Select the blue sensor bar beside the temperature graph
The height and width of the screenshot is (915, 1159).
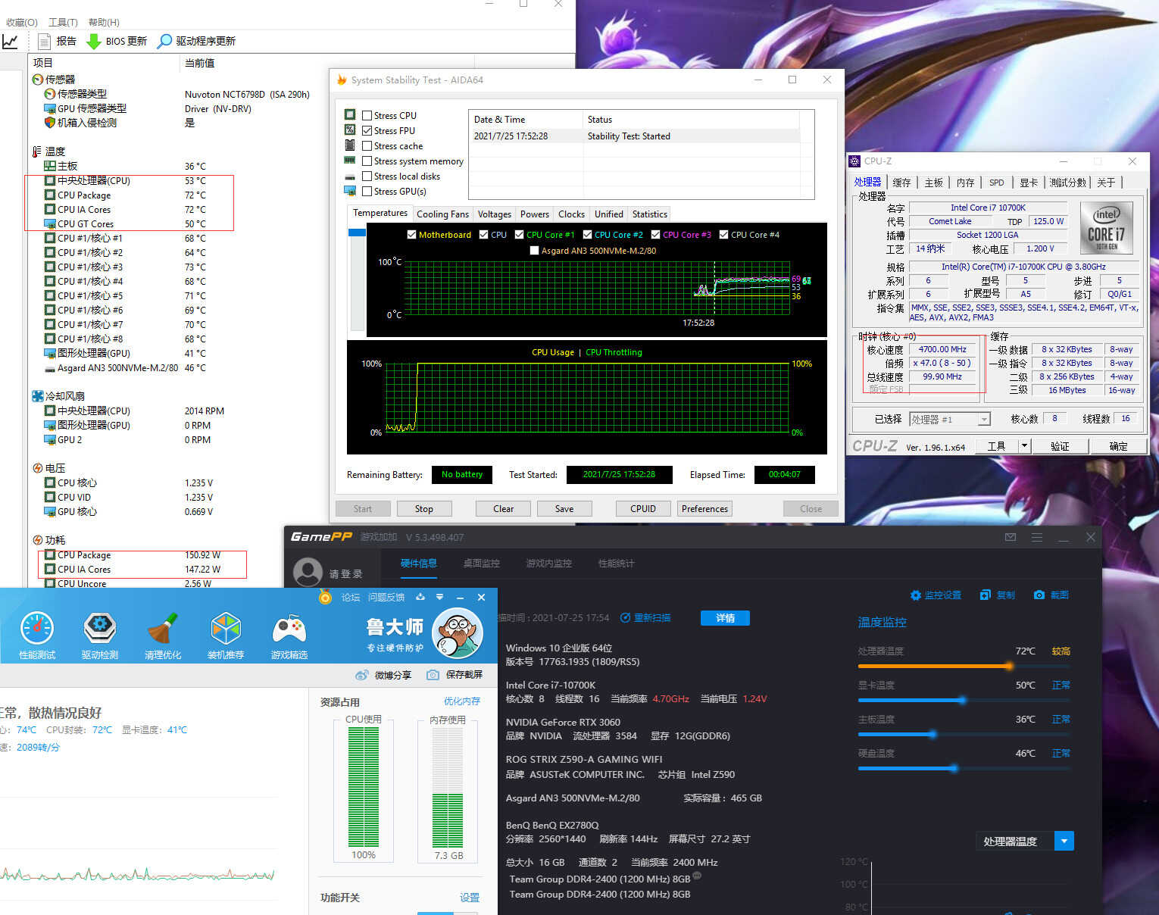[357, 233]
